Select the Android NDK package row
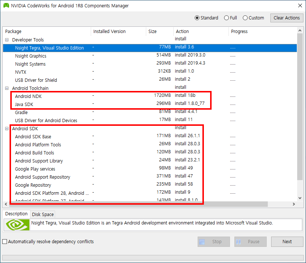This screenshot has height=263, width=306. click(x=150, y=96)
